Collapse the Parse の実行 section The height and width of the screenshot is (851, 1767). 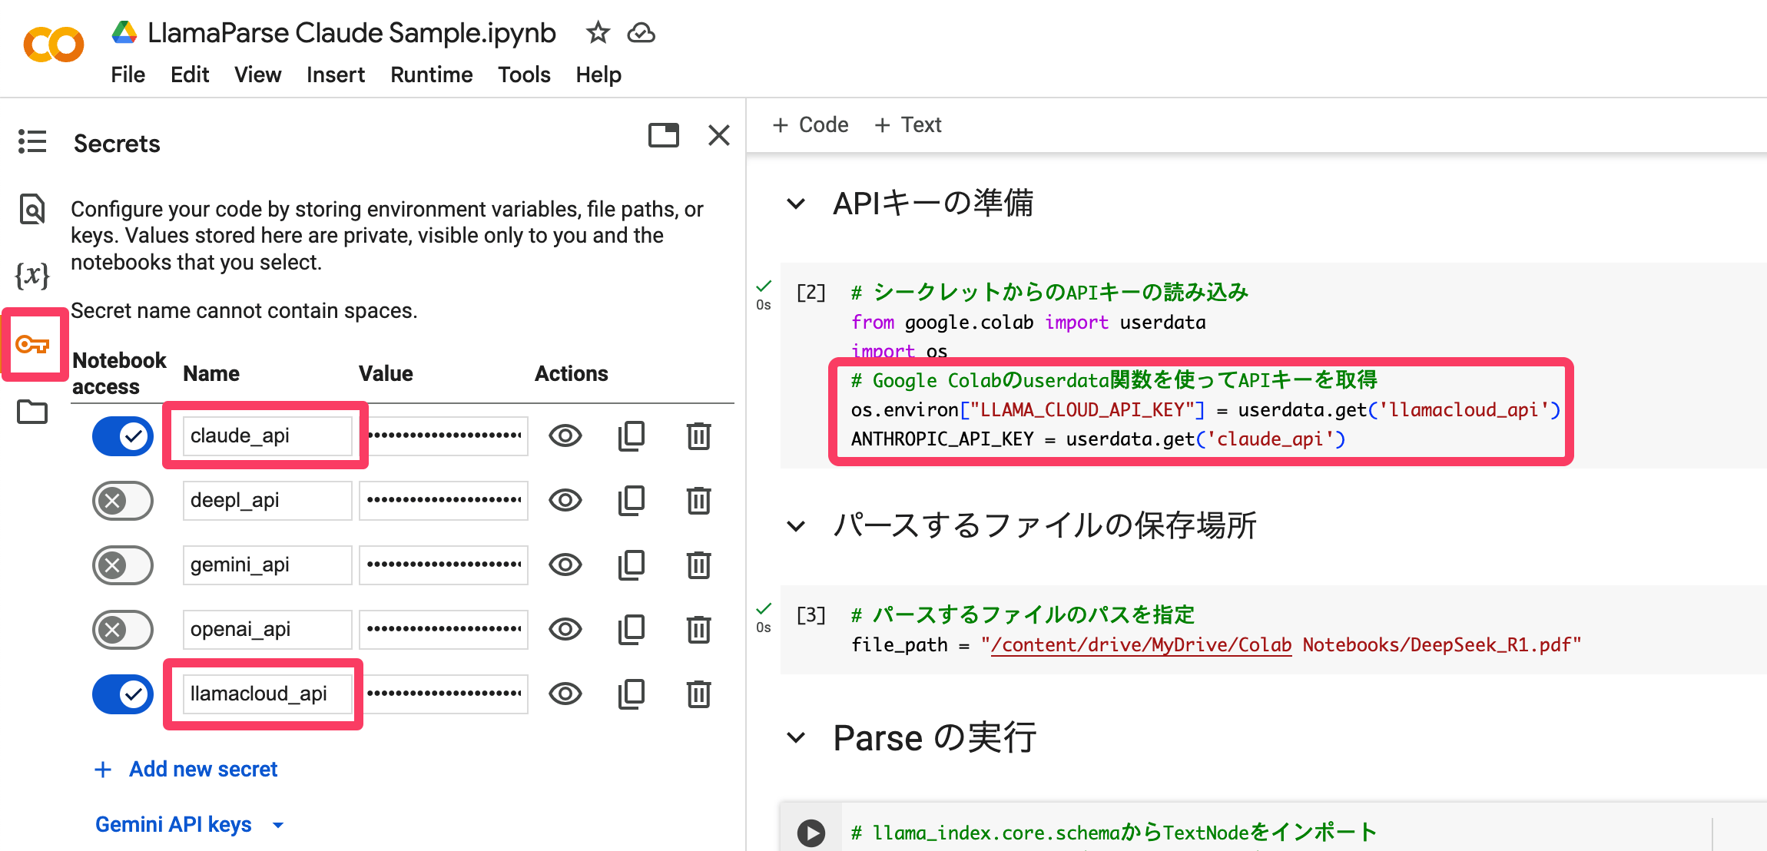(x=796, y=738)
